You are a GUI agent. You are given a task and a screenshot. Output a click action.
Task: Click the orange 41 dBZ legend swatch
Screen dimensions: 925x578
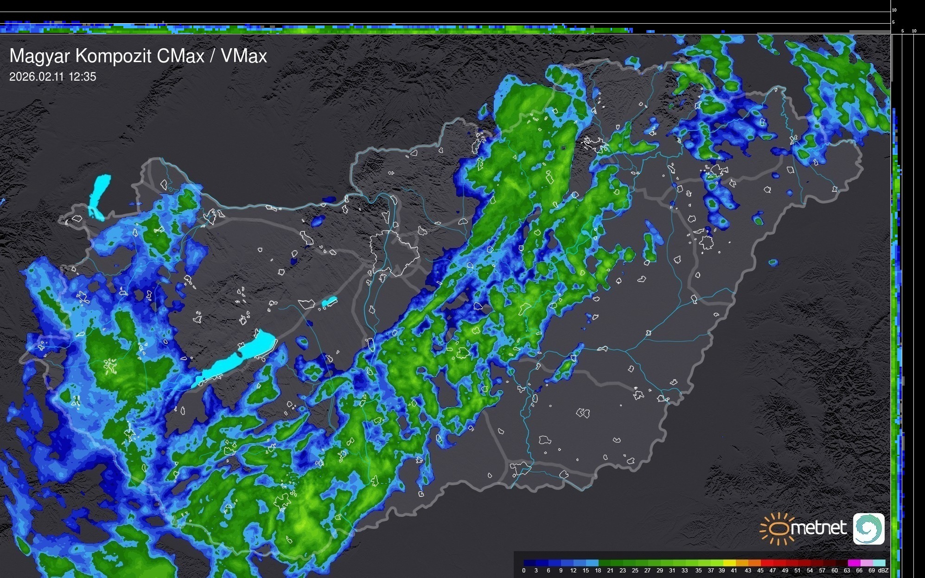(x=742, y=563)
